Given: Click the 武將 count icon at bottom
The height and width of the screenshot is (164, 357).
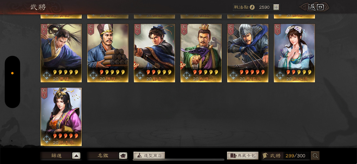Looking at the screenshot, I should pos(265,156).
